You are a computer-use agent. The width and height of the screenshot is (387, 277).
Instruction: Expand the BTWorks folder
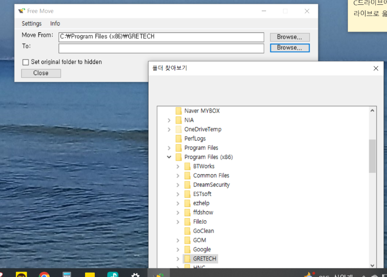pos(178,167)
